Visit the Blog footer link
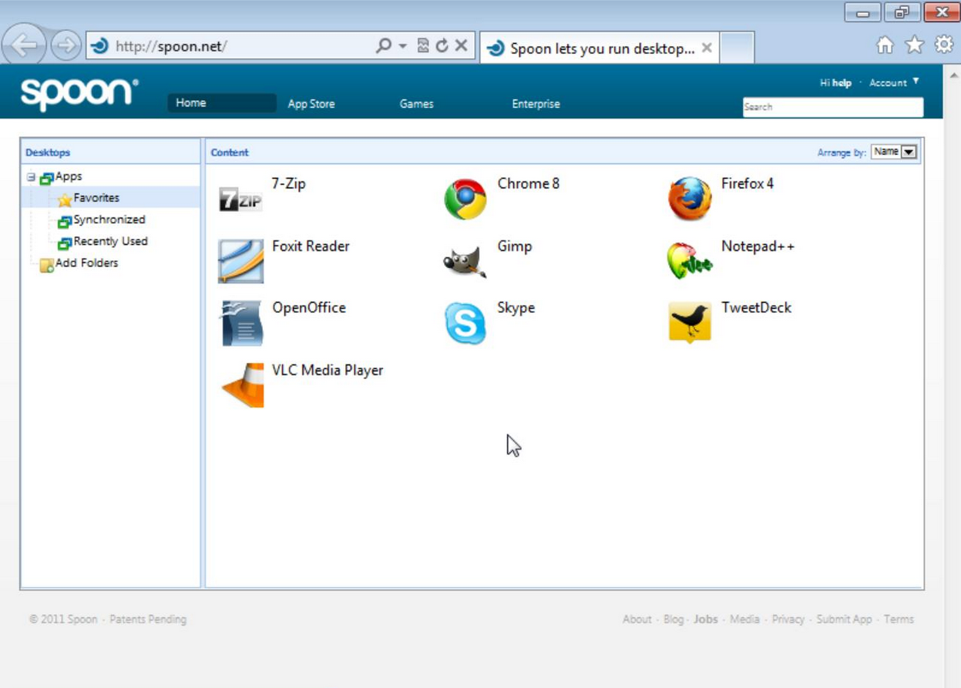 pyautogui.click(x=674, y=619)
